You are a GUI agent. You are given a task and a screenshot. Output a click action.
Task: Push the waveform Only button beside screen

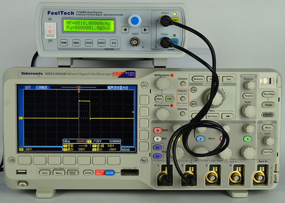click(144, 84)
